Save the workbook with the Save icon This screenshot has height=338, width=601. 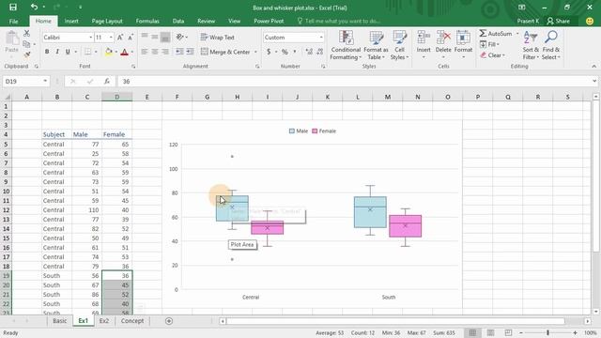(x=13, y=8)
